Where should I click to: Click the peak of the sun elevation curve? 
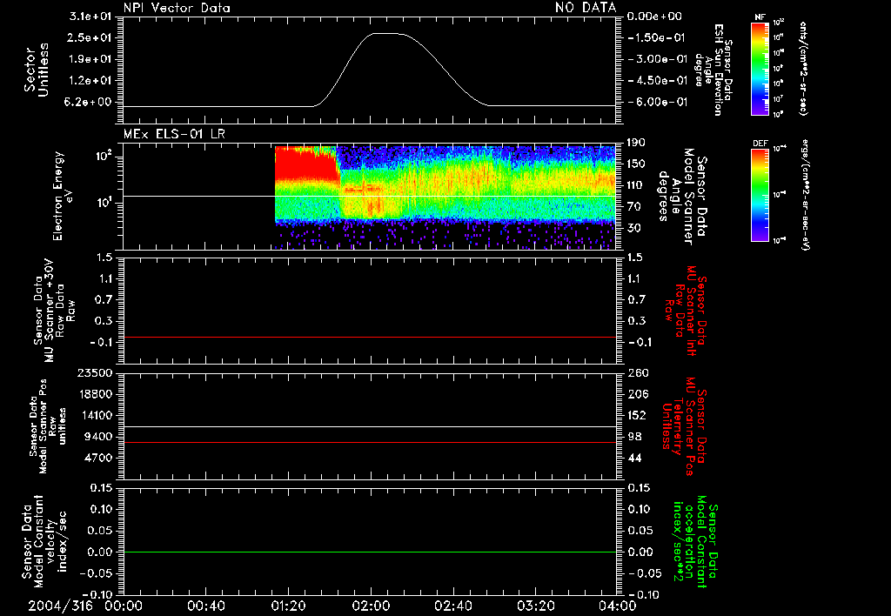coord(387,34)
